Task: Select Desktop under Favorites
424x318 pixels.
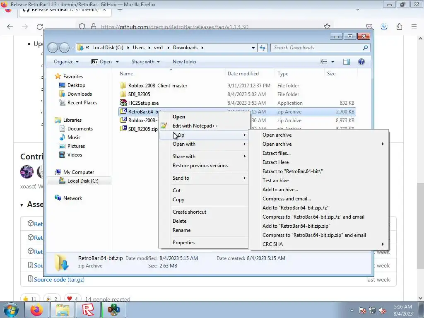Action: [76, 85]
